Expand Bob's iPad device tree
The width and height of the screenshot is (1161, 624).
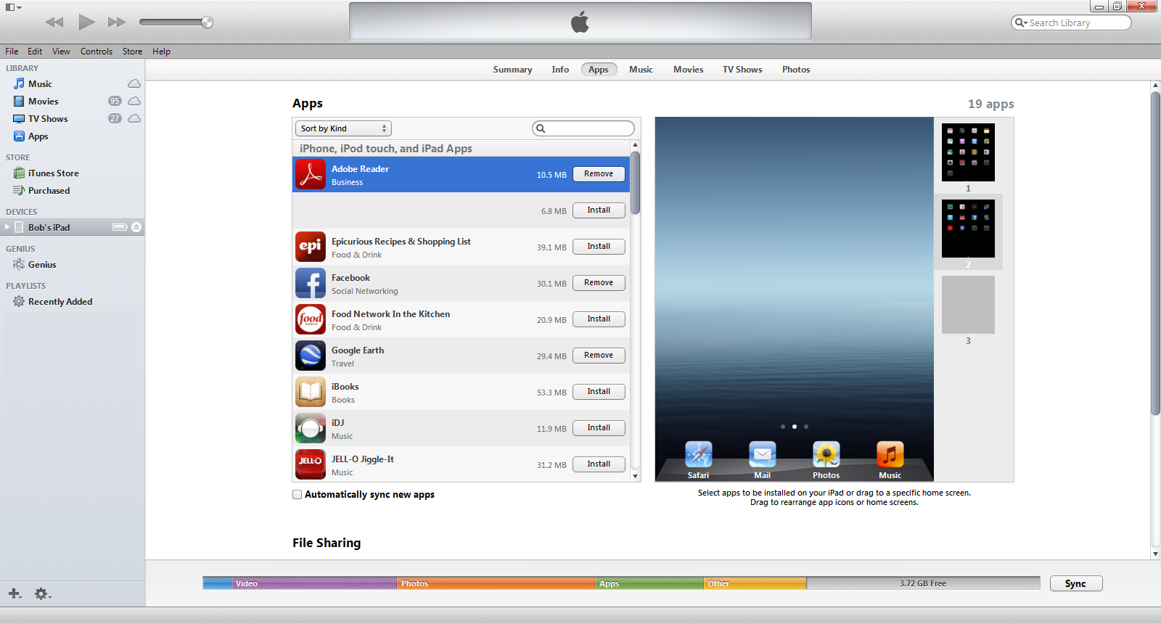[x=8, y=227]
